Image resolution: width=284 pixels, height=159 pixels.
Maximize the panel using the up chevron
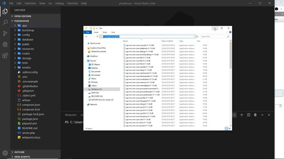tap(262, 115)
